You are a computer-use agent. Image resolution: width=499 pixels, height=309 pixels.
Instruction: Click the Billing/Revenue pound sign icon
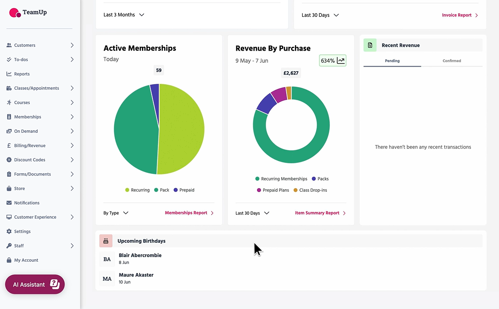pos(9,145)
